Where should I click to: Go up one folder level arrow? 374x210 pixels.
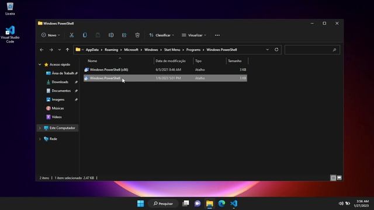coord(68,50)
